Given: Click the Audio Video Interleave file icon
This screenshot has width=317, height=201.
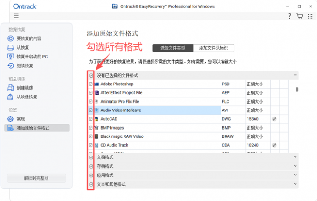Looking at the screenshot, I should [x=96, y=110].
